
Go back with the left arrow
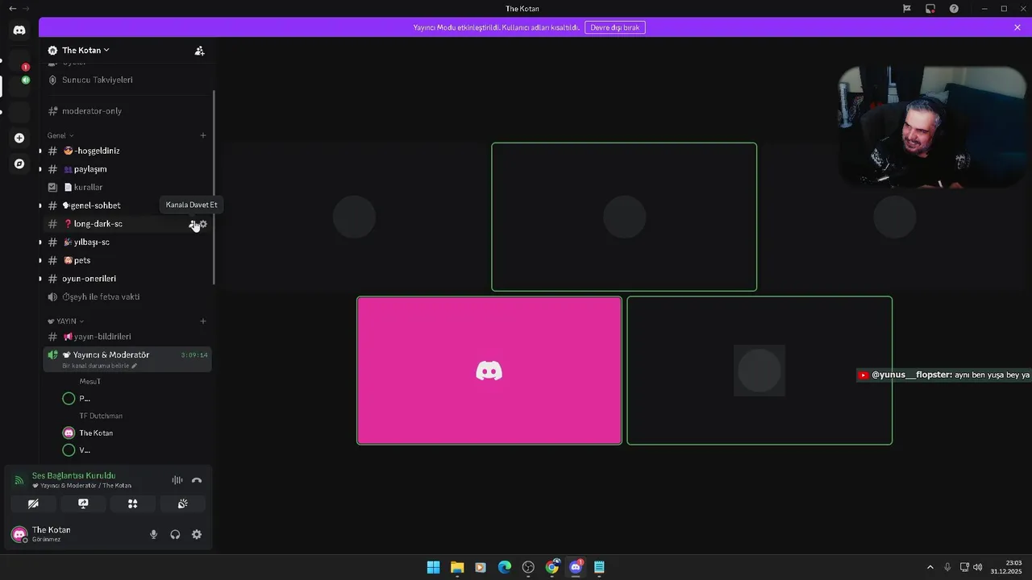click(12, 9)
